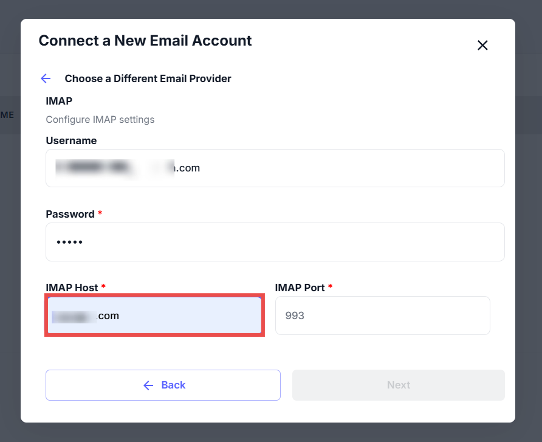Click into the Password field
Viewport: 542px width, 442px height.
click(275, 242)
